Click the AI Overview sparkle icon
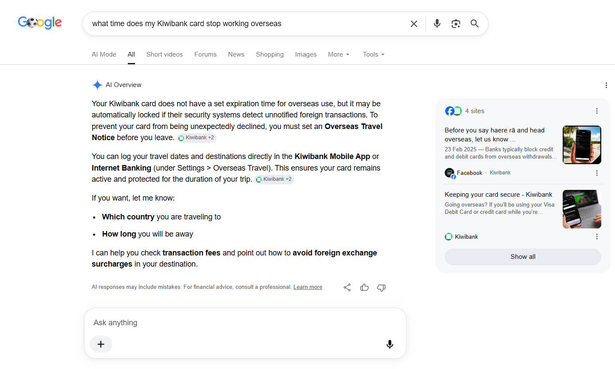This screenshot has height=369, width=615. pyautogui.click(x=97, y=85)
